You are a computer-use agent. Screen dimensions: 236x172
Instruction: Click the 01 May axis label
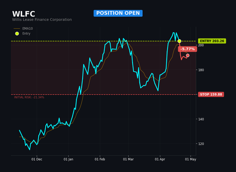[x=191, y=159]
